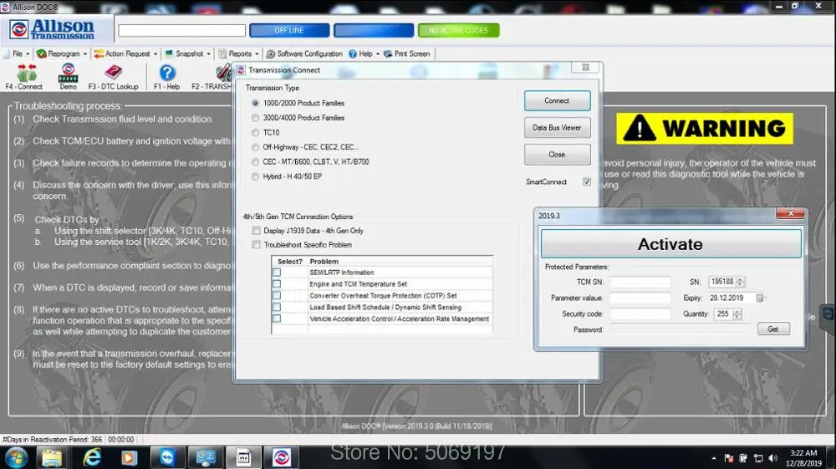Click the Quantity stepper arrows

[737, 314]
